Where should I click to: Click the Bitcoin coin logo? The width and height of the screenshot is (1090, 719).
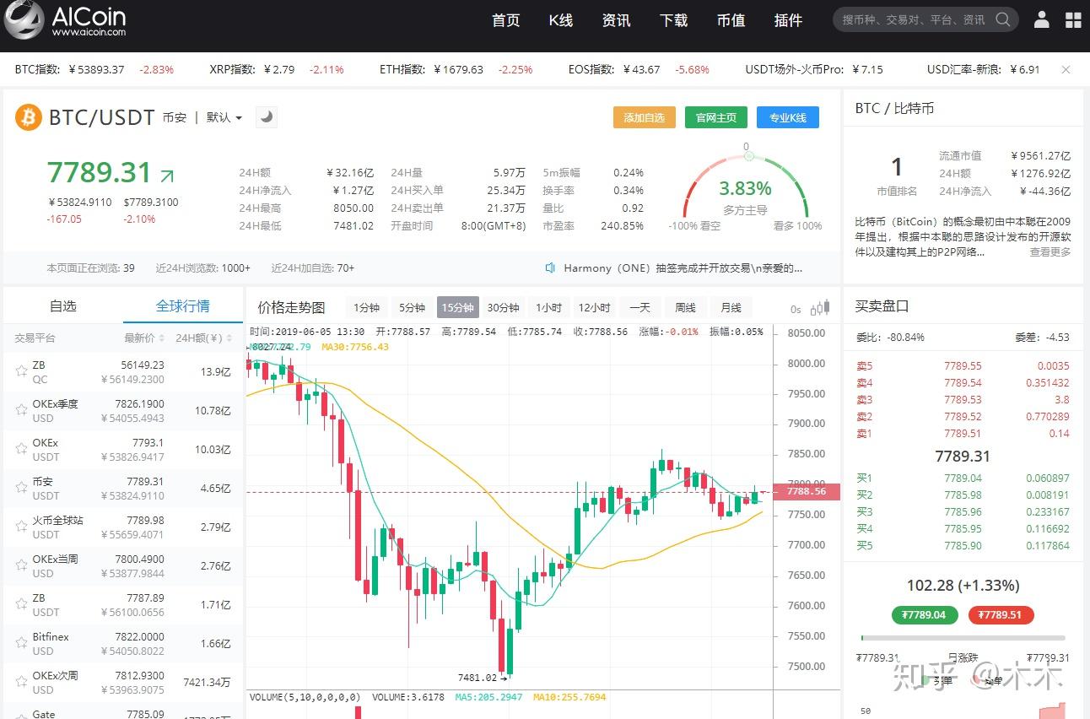(x=29, y=117)
